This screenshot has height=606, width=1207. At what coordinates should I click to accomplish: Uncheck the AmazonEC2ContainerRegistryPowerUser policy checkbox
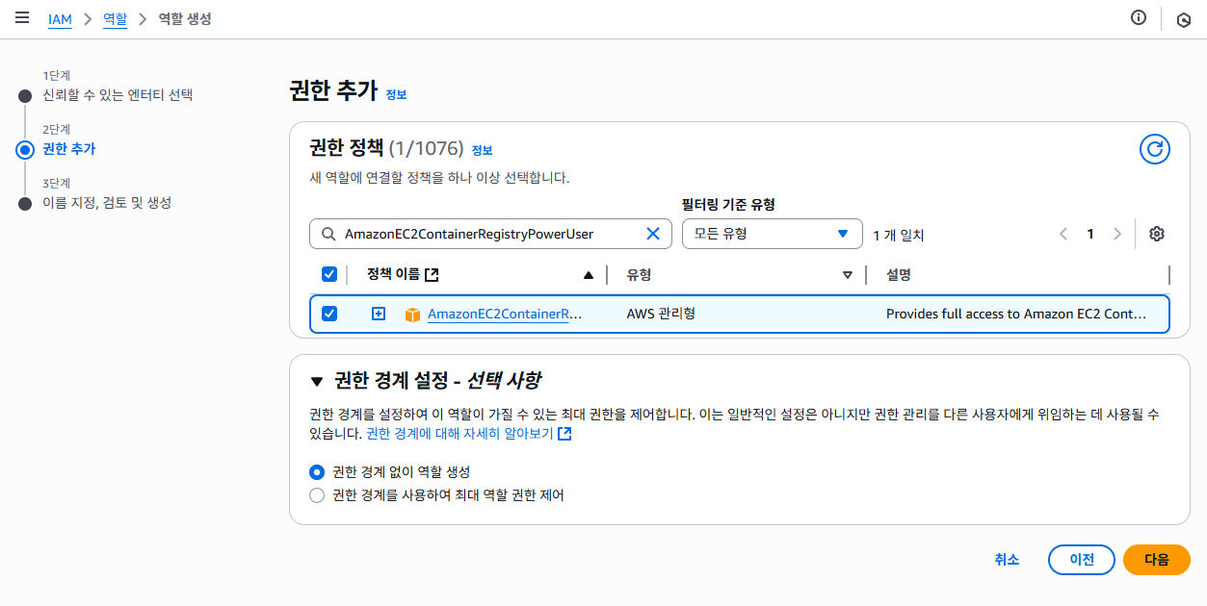(x=329, y=314)
